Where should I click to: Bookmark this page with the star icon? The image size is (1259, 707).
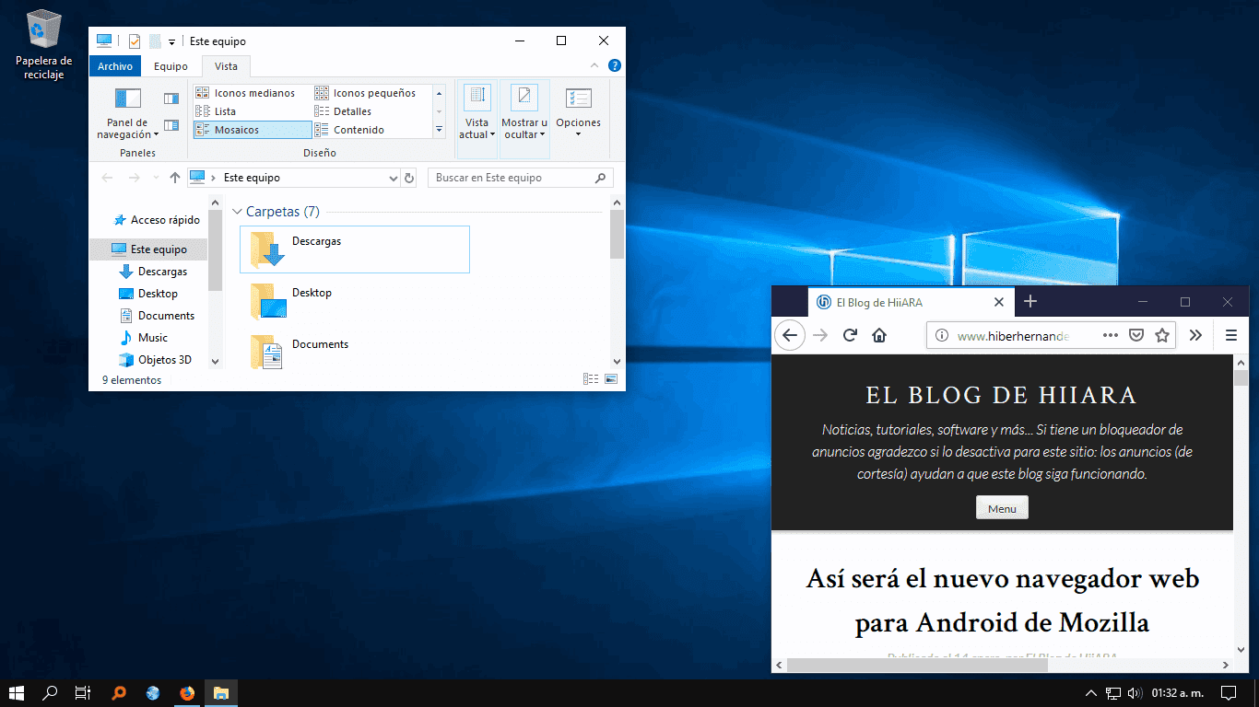click(x=1162, y=335)
